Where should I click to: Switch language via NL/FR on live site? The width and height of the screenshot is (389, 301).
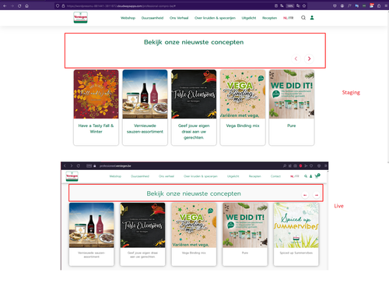click(294, 176)
